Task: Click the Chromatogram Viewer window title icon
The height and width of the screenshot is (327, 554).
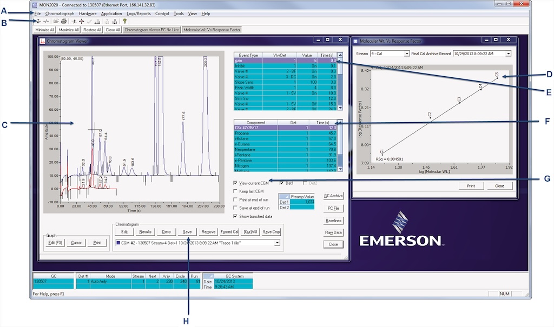Action: click(42, 41)
